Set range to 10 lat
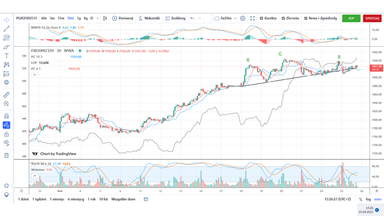 tap(104, 199)
